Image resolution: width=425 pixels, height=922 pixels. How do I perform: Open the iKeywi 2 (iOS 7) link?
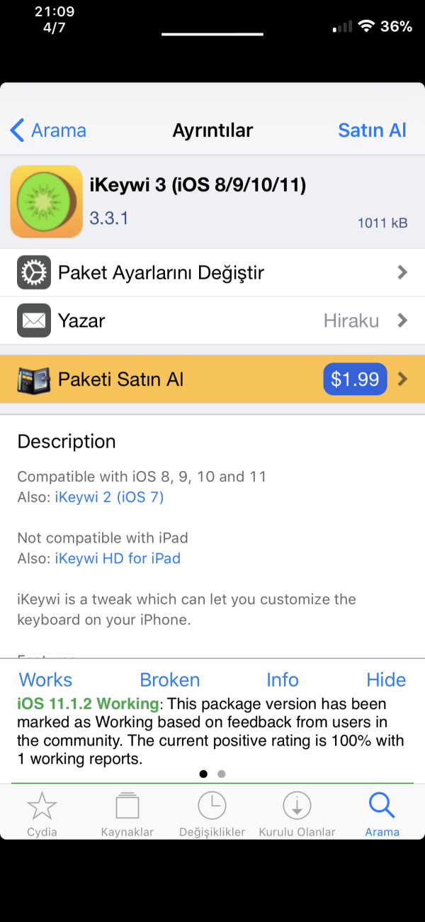[109, 497]
